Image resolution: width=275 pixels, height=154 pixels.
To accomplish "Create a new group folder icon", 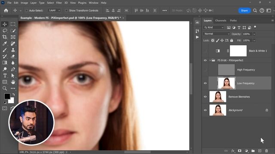I will click(253, 151).
